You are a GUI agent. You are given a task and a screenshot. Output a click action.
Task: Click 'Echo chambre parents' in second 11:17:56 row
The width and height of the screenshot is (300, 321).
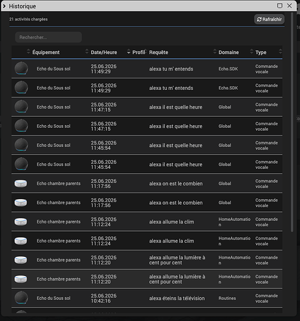tap(58, 203)
